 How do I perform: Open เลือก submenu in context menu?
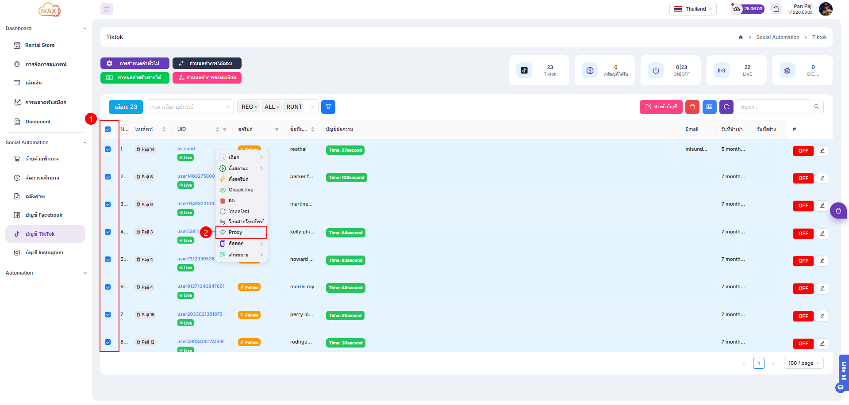241,157
